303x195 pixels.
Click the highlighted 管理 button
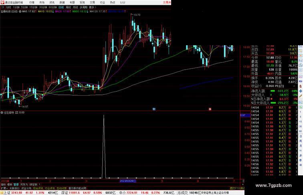pos(16,185)
